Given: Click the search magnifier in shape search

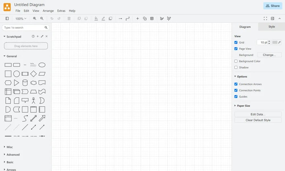Looking at the screenshot, I should point(46,28).
